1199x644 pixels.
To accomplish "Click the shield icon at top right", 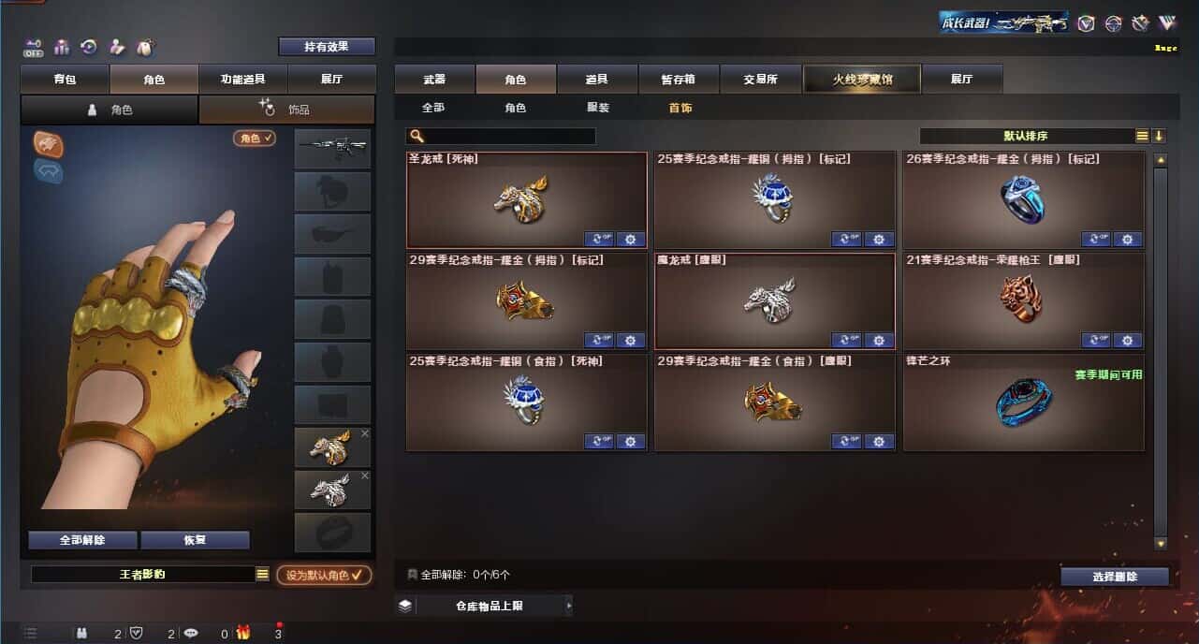I will pyautogui.click(x=1086, y=23).
